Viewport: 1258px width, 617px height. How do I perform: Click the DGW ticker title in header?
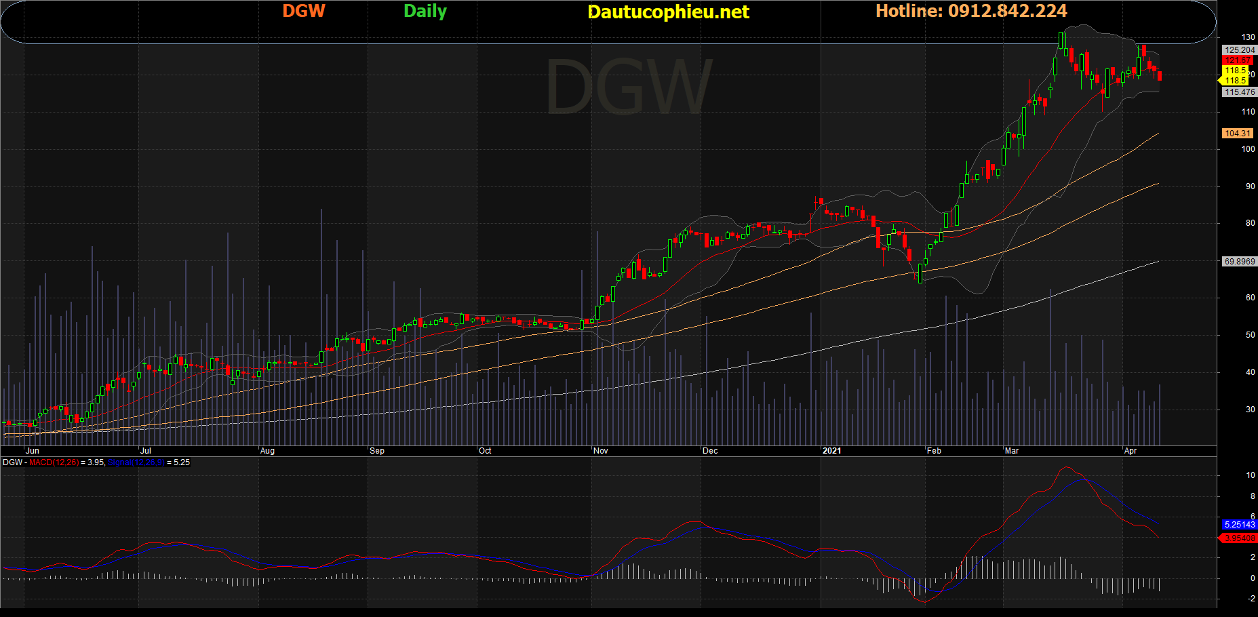(x=304, y=12)
